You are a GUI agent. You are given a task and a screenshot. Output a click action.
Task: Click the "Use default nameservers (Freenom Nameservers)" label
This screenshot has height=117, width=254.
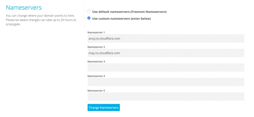pyautogui.click(x=129, y=12)
